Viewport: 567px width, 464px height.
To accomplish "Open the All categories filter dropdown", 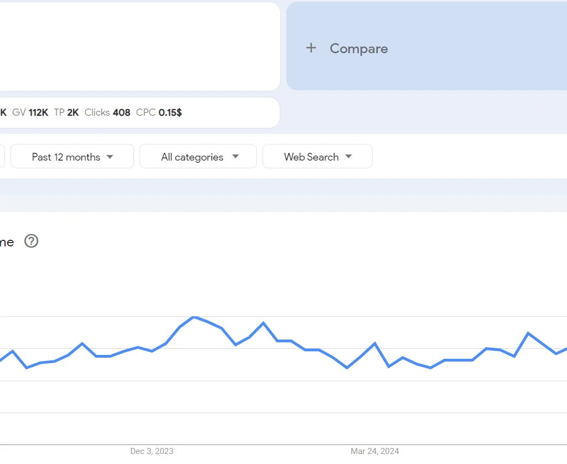I will [198, 156].
